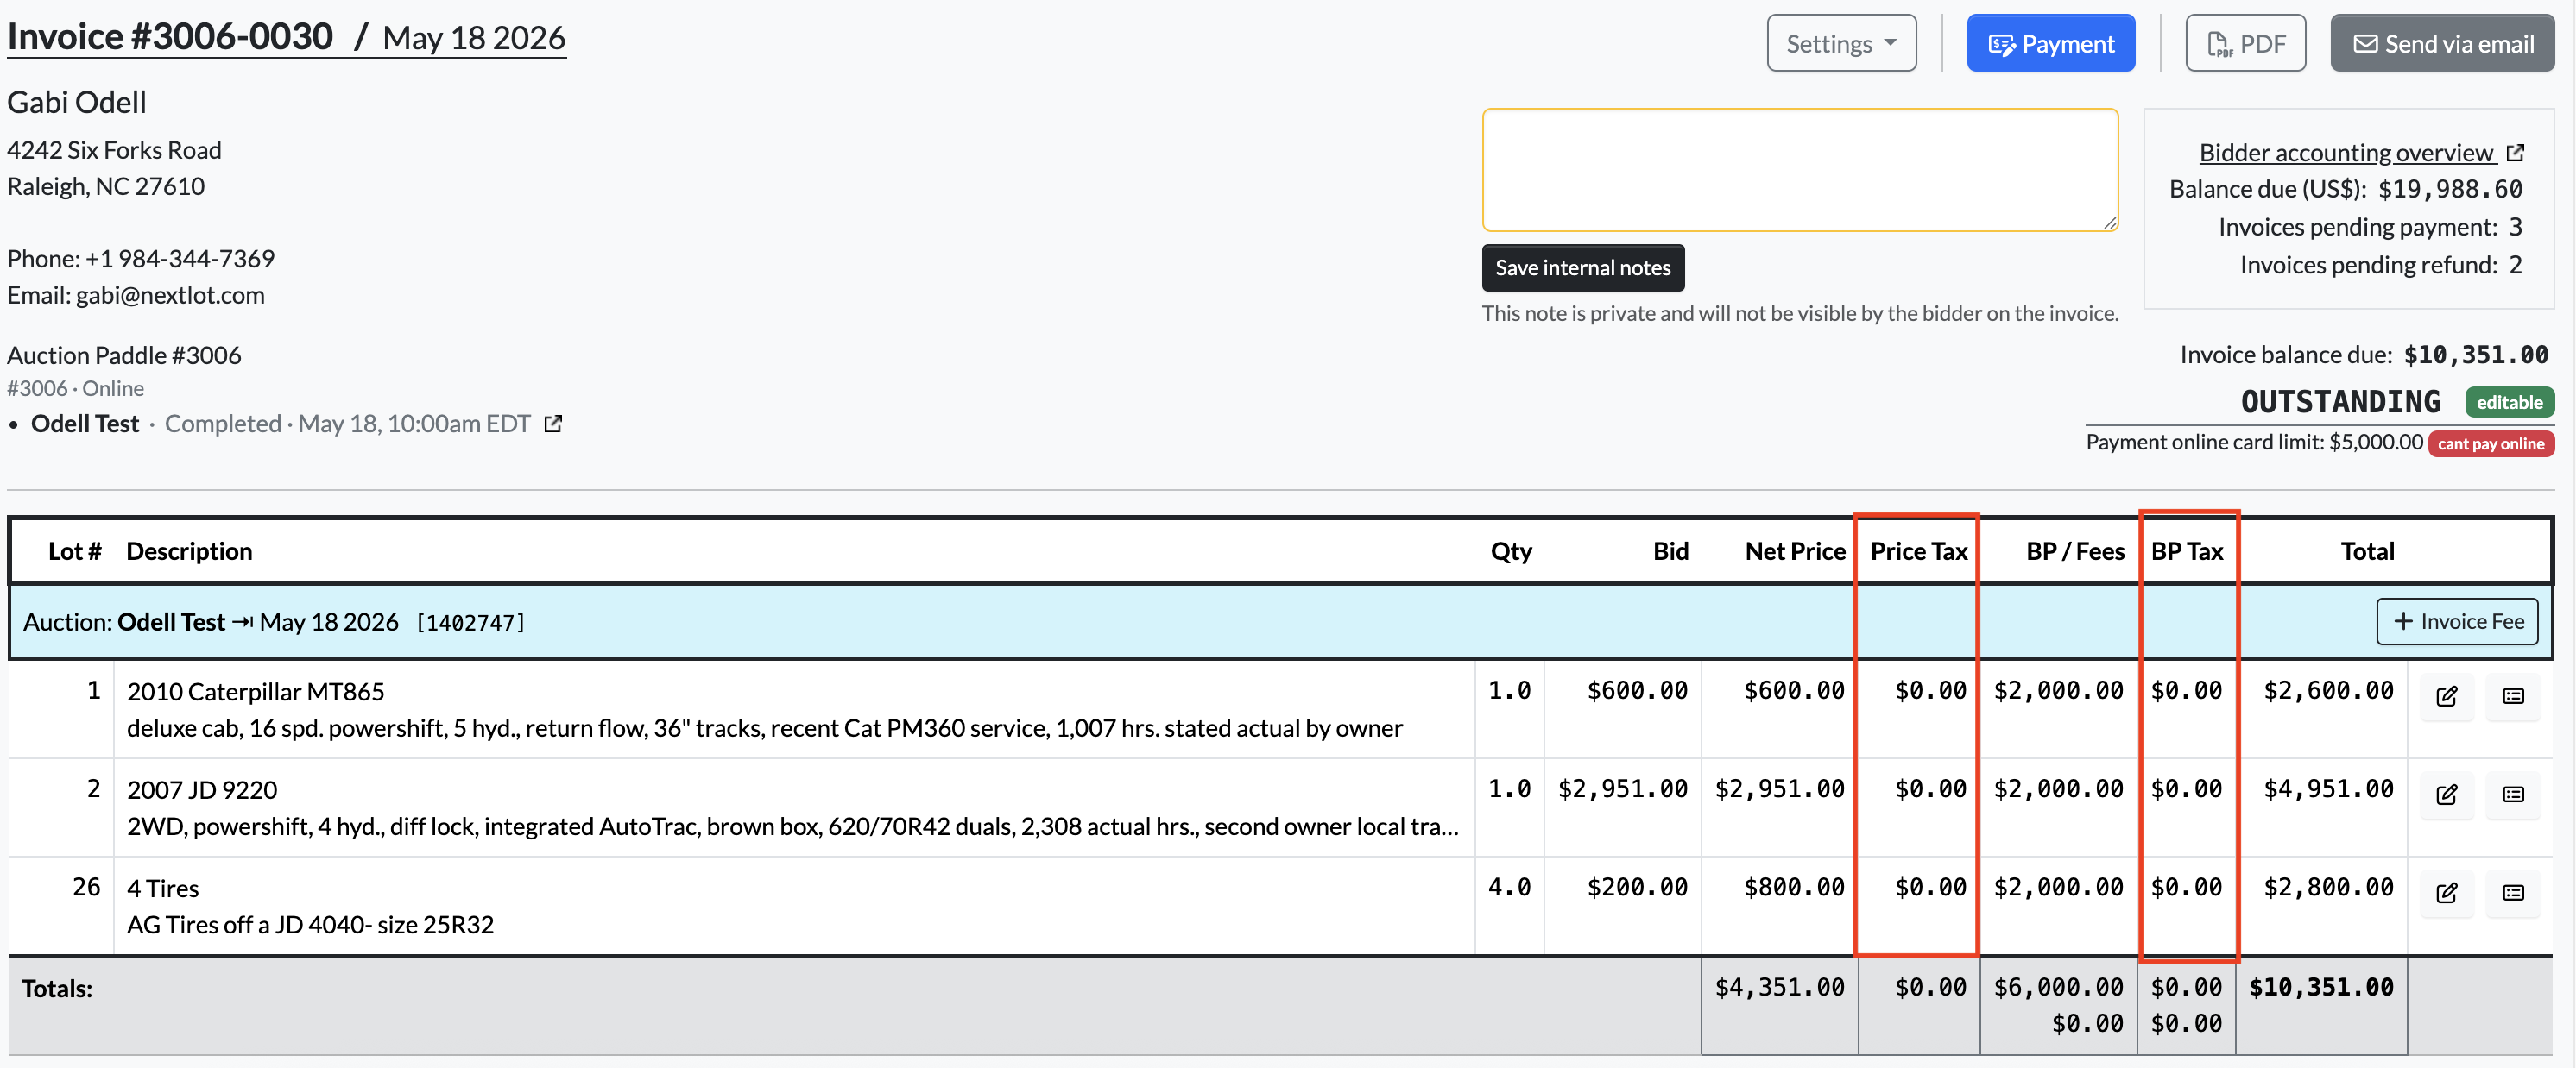Click the OUTSTANDING status label

2340,402
